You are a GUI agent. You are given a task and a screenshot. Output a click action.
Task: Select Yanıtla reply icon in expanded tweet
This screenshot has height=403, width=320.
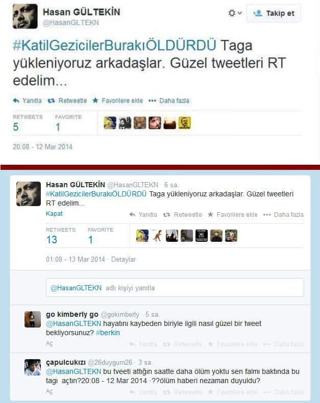[x=143, y=215]
